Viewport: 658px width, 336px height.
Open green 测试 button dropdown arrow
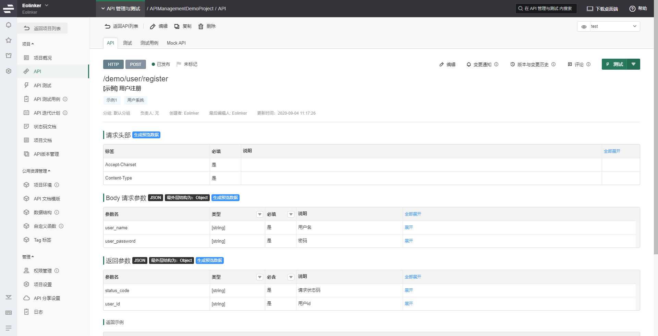(x=634, y=64)
